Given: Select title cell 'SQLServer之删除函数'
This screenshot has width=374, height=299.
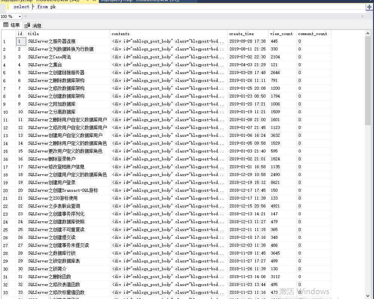Looking at the screenshot, I should pyautogui.click(x=68, y=277).
